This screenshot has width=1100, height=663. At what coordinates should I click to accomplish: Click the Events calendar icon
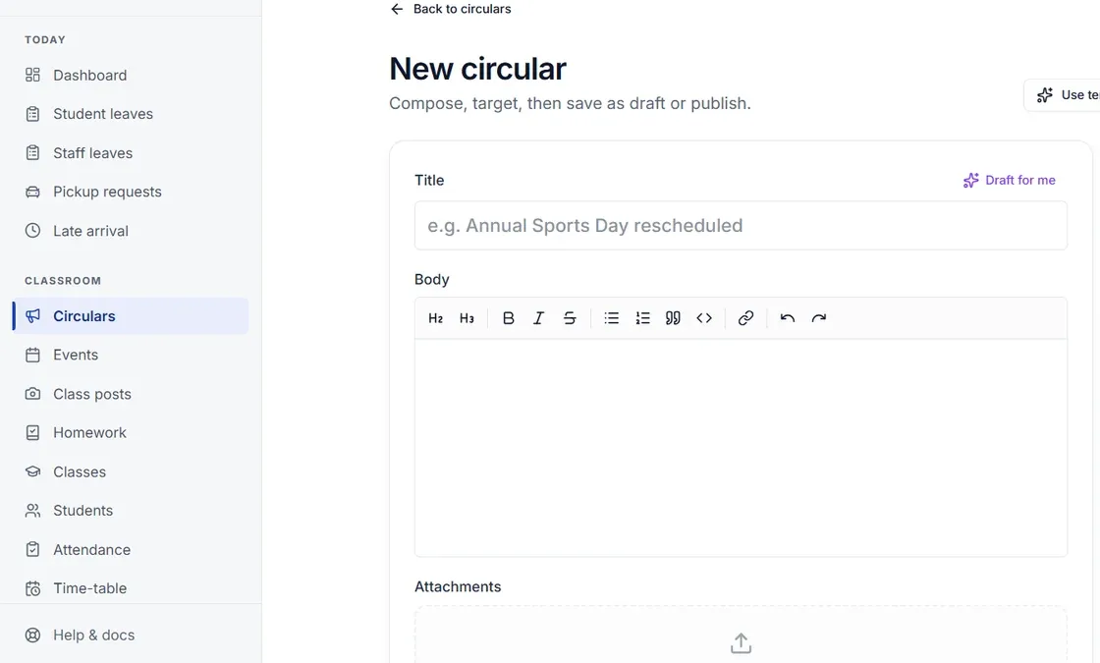coord(33,355)
